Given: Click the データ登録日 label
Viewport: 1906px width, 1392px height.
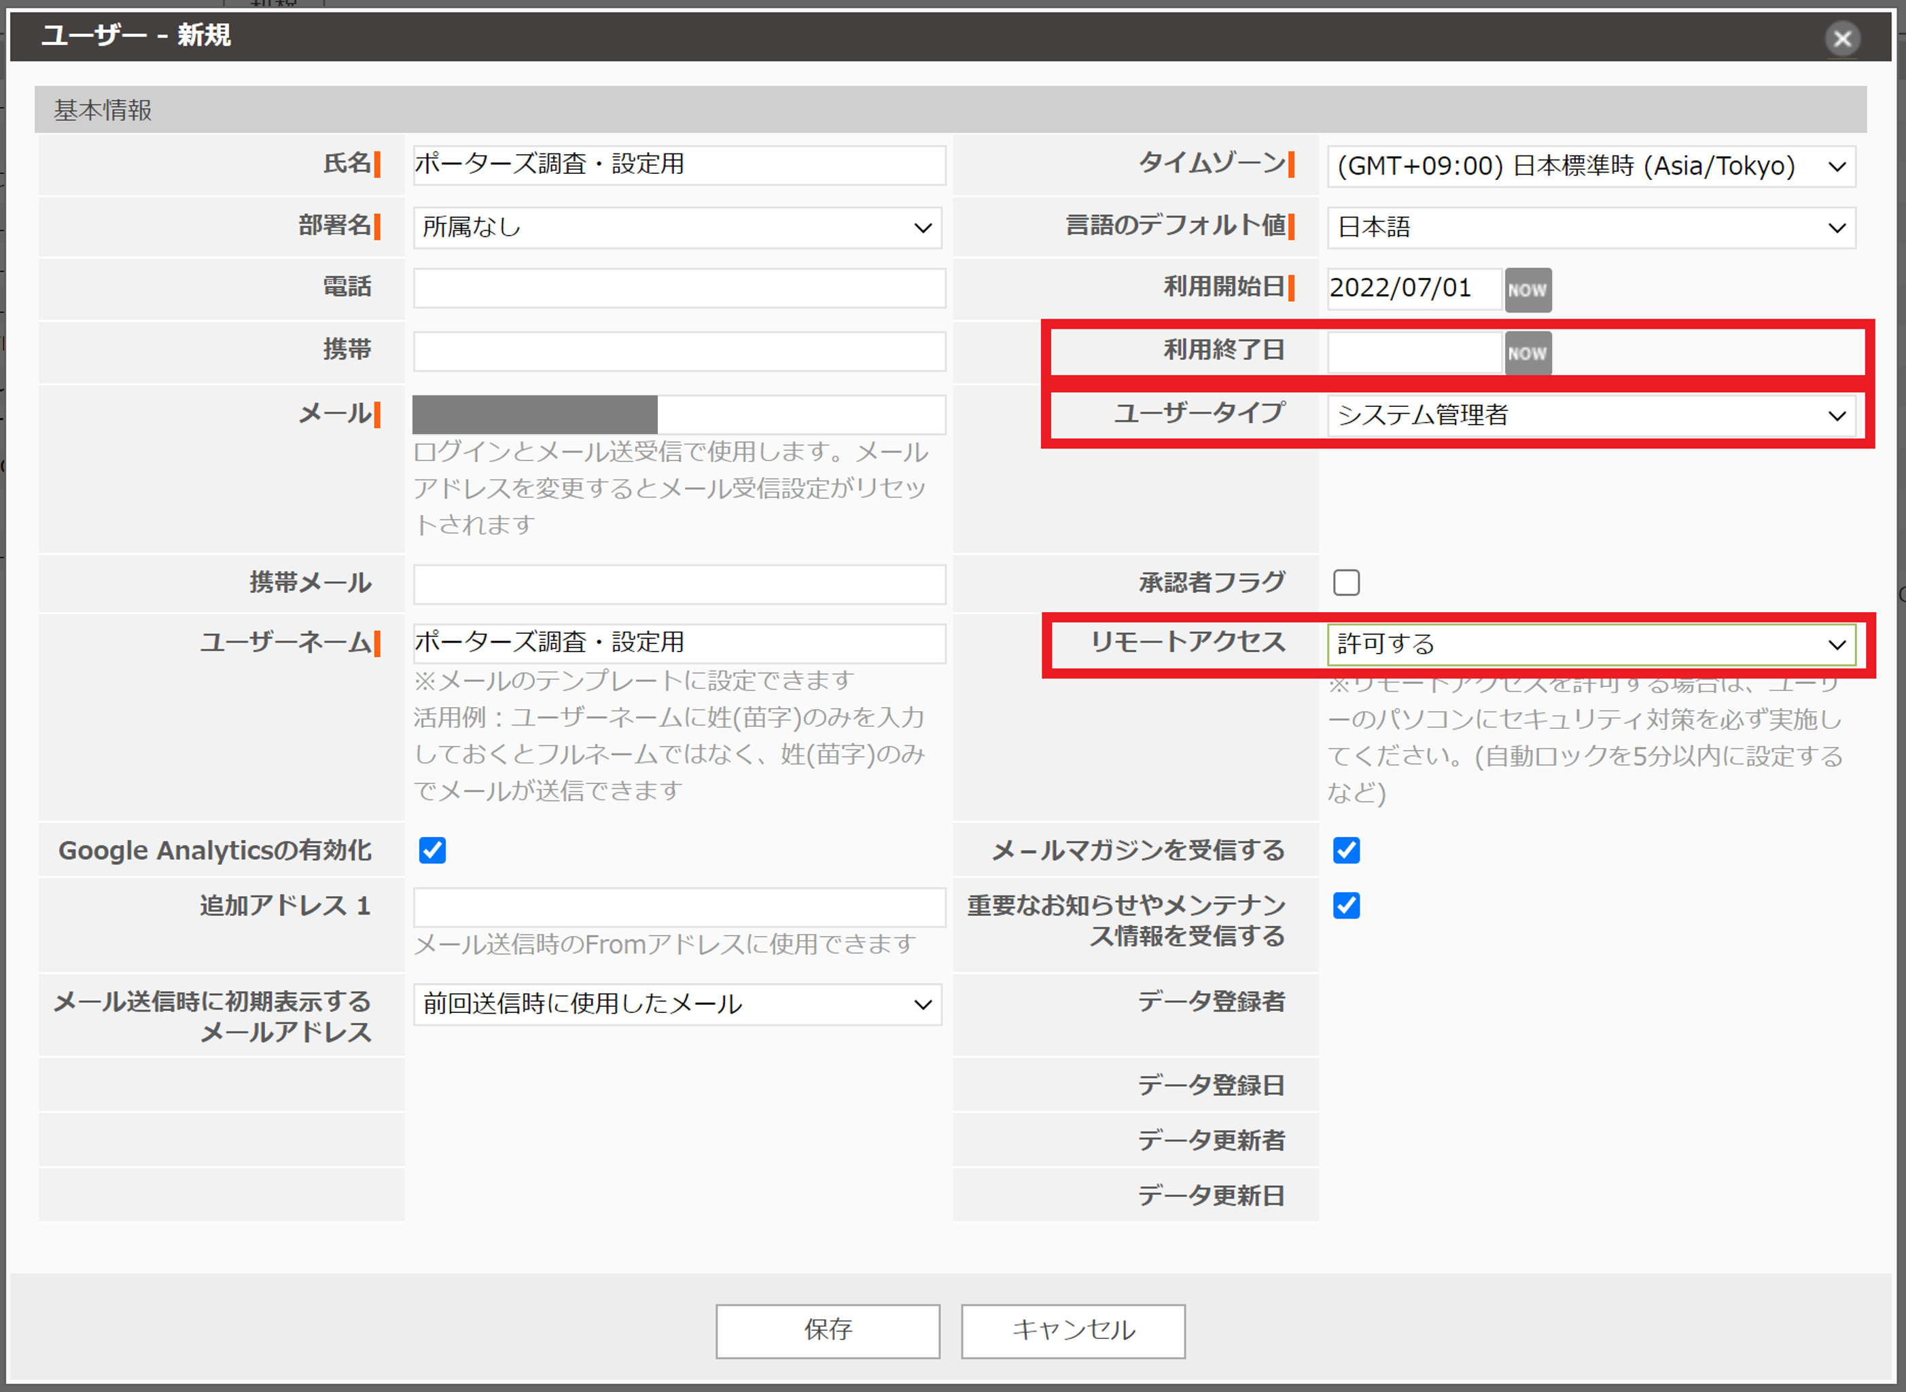Looking at the screenshot, I should pyautogui.click(x=1211, y=1084).
